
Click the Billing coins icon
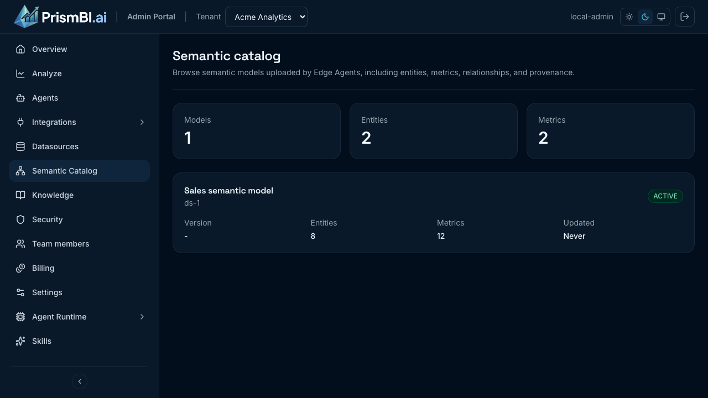click(x=20, y=268)
